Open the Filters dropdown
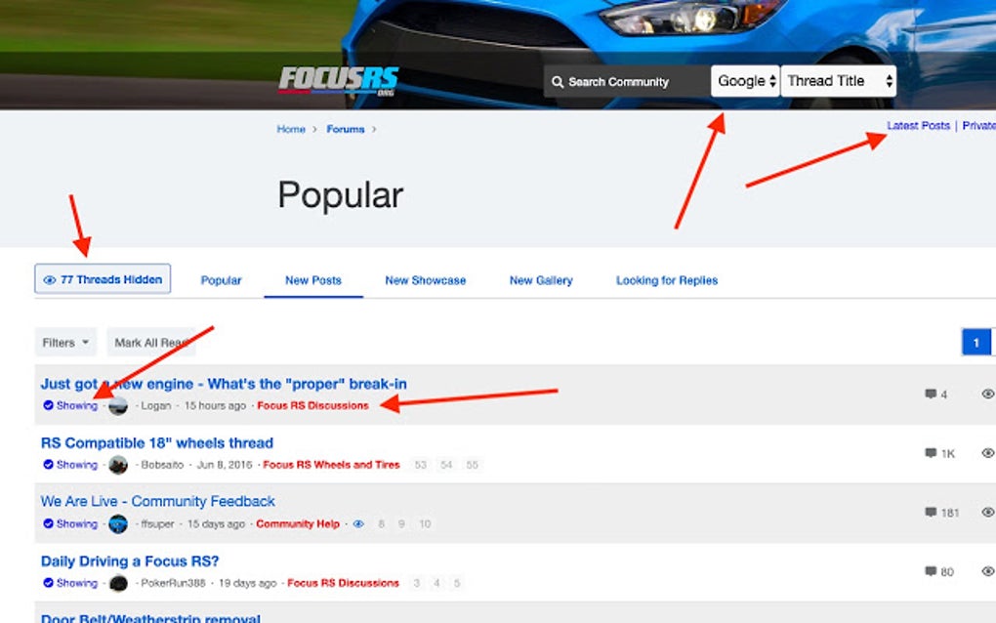 [62, 342]
